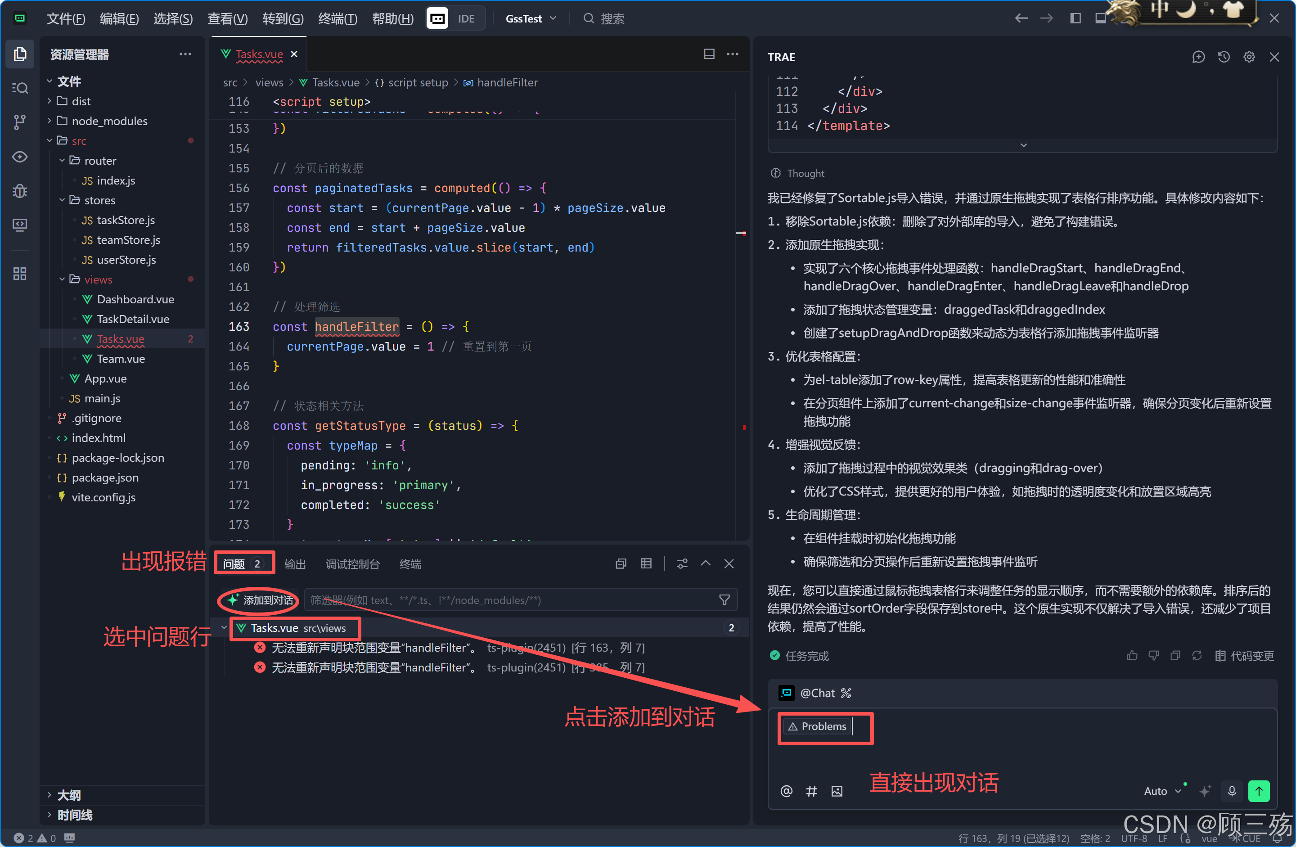Open the Search sidebar icon
1296x847 pixels.
pyautogui.click(x=20, y=88)
